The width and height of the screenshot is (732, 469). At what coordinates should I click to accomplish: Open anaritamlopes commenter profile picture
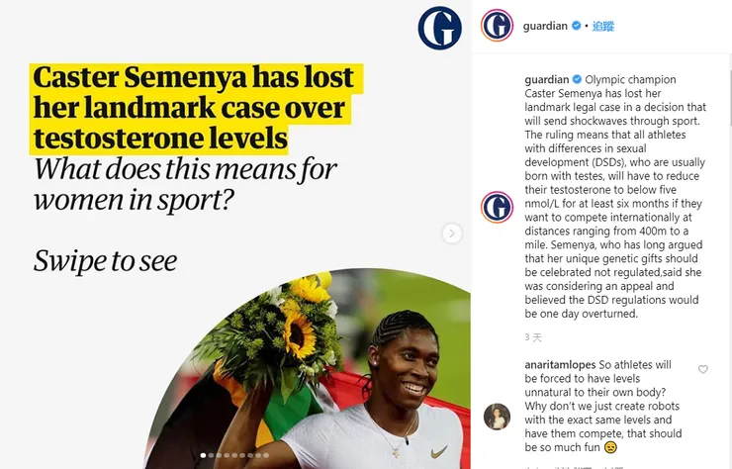click(x=497, y=417)
